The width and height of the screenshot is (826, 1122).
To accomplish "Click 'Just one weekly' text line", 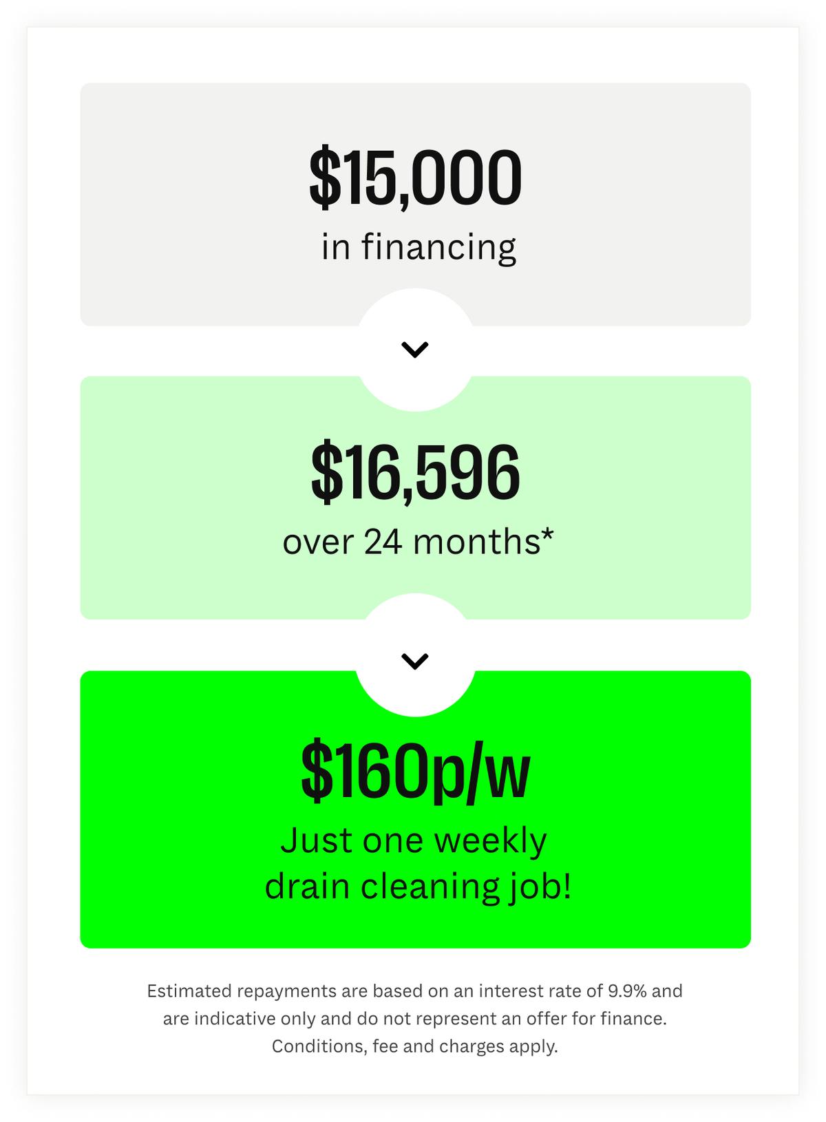I will pyautogui.click(x=413, y=841).
